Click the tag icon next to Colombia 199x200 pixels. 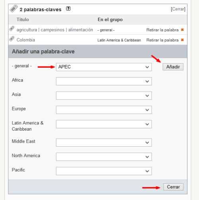tap(12, 39)
